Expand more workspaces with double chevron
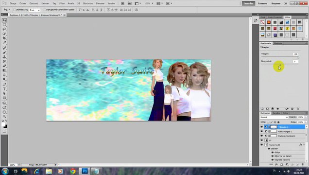Screen dimensions: 309x175 286,3
